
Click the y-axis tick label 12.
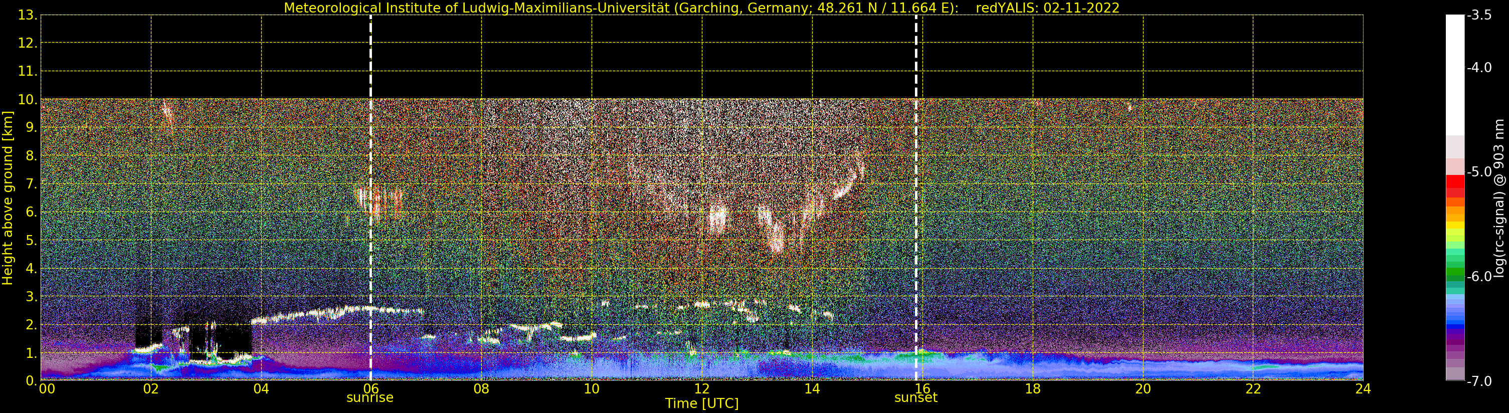pyautogui.click(x=27, y=43)
